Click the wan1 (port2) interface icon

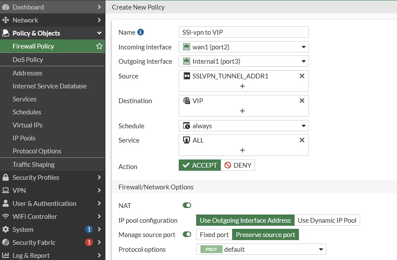187,47
